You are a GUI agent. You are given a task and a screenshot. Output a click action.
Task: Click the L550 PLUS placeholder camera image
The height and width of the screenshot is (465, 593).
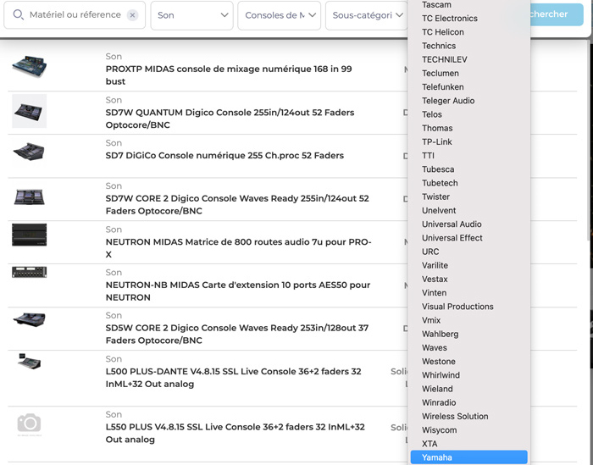29,423
